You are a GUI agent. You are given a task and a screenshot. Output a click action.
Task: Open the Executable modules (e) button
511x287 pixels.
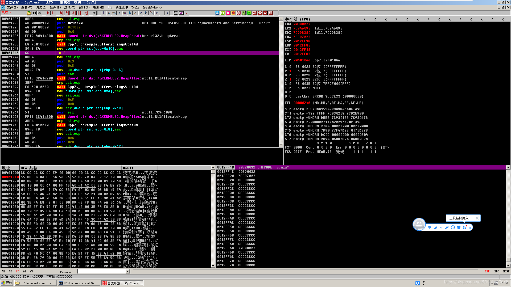coord(109,13)
